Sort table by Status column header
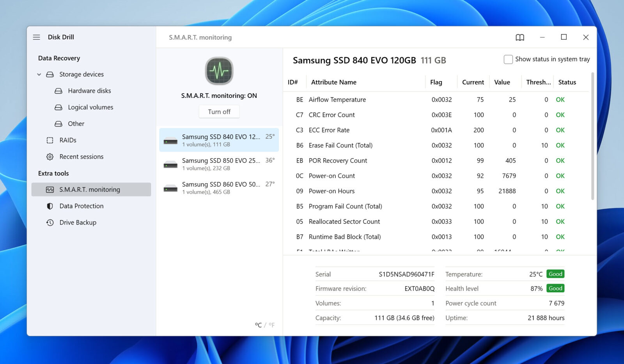Image resolution: width=624 pixels, height=364 pixels. tap(567, 82)
